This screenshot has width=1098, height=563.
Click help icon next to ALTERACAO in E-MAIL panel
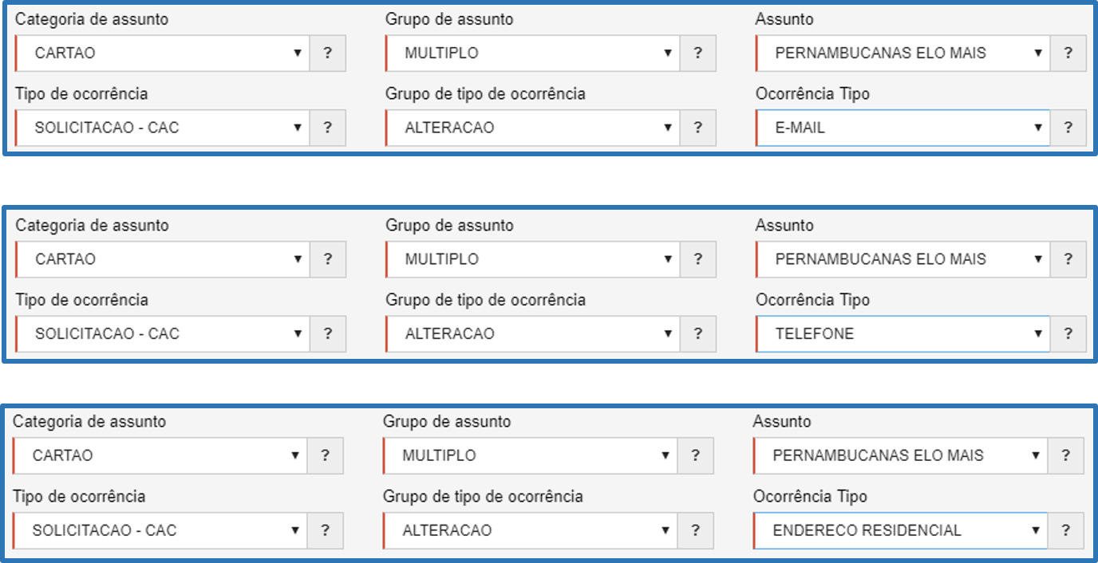[x=697, y=128]
